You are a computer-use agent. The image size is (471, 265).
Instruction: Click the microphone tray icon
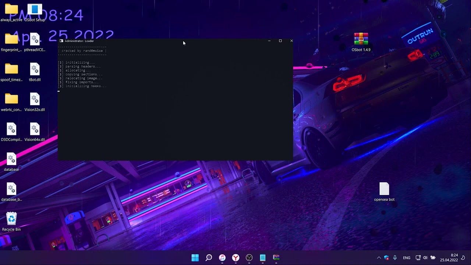coord(395,258)
